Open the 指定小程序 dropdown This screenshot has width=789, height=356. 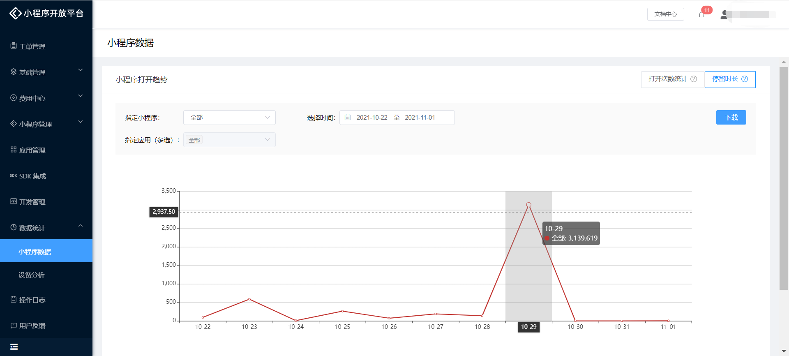[x=229, y=118]
